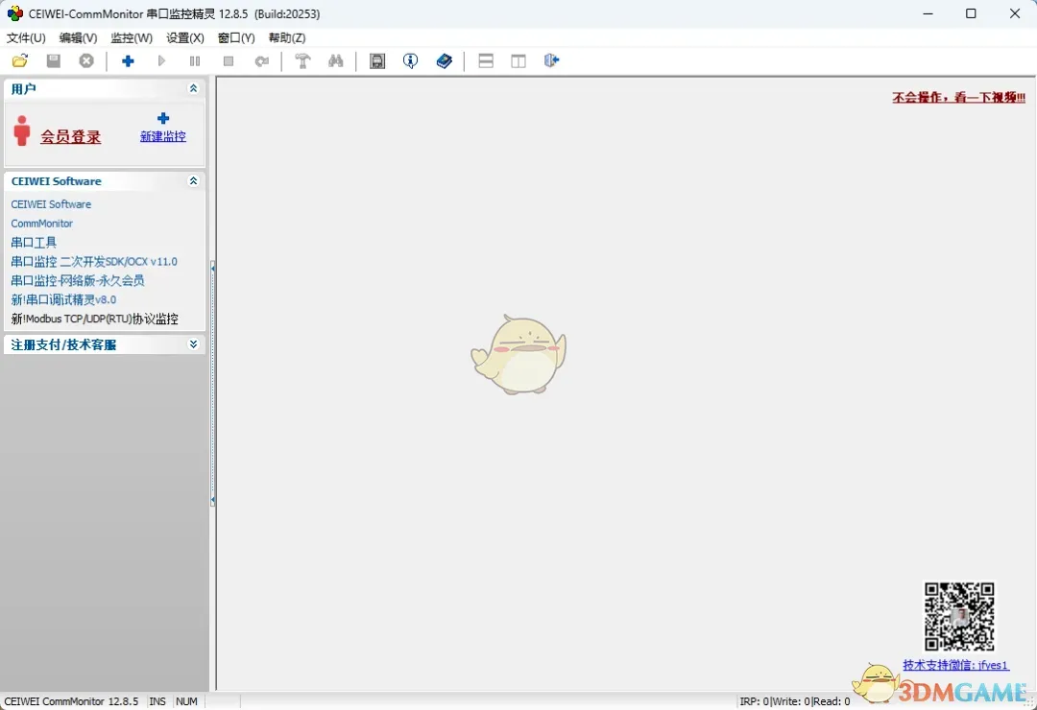Viewport: 1037px width, 710px height.
Task: Click the hammer tool icon in toolbar
Action: pos(302,61)
